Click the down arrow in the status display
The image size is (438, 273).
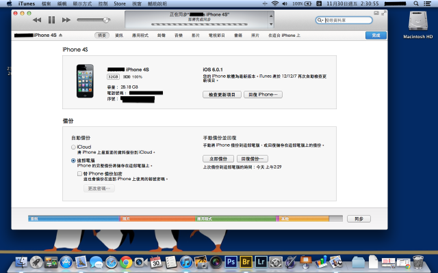pyautogui.click(x=271, y=25)
